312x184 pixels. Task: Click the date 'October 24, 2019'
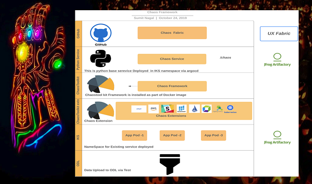tap(173, 18)
